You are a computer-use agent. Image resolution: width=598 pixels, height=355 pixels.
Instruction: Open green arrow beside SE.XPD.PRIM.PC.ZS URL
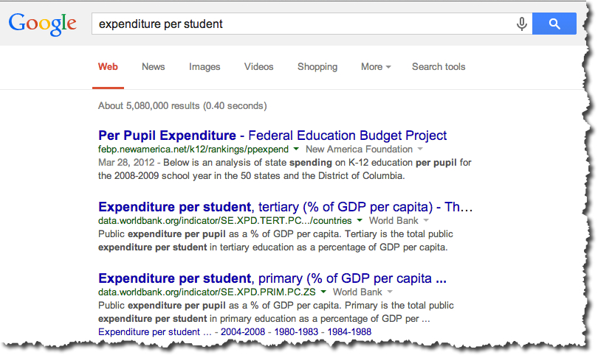[323, 292]
